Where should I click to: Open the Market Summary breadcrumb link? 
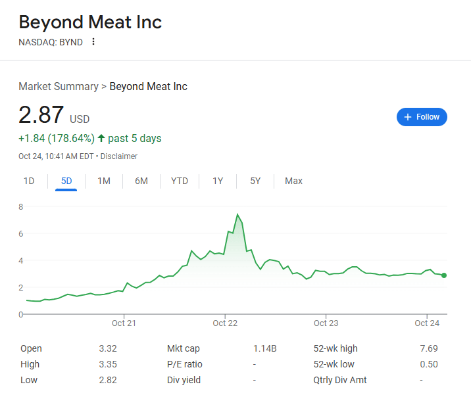59,86
